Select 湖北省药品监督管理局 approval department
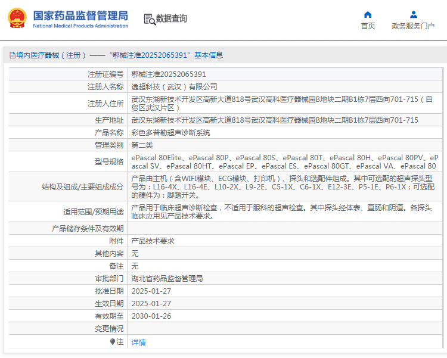The width and height of the screenshot is (447, 358). [167, 279]
